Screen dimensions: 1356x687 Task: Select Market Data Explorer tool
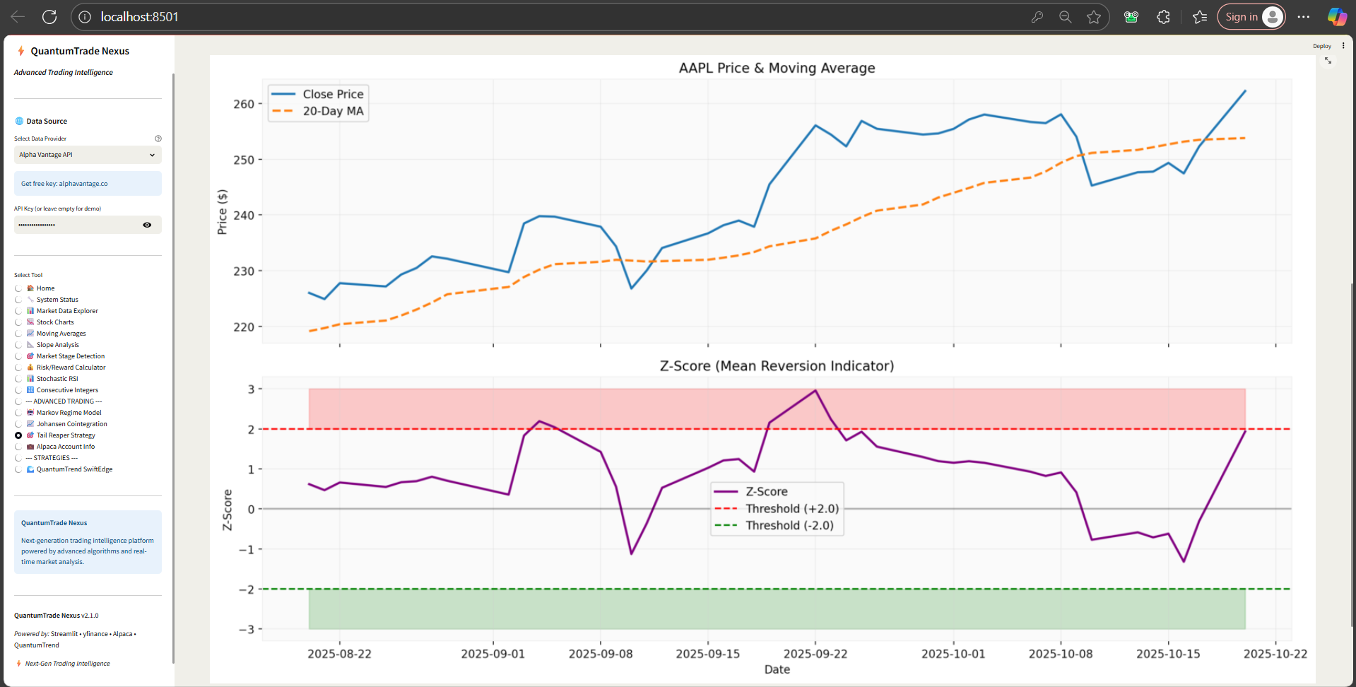tap(57, 311)
